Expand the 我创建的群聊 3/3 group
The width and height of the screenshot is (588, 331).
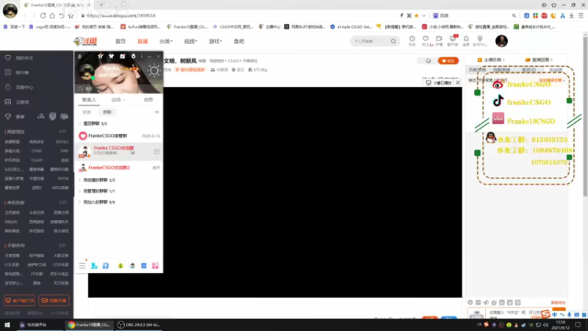(96, 180)
